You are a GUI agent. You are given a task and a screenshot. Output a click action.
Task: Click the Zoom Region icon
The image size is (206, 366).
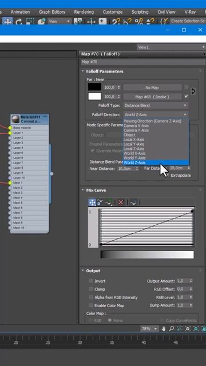pyautogui.click(x=179, y=329)
